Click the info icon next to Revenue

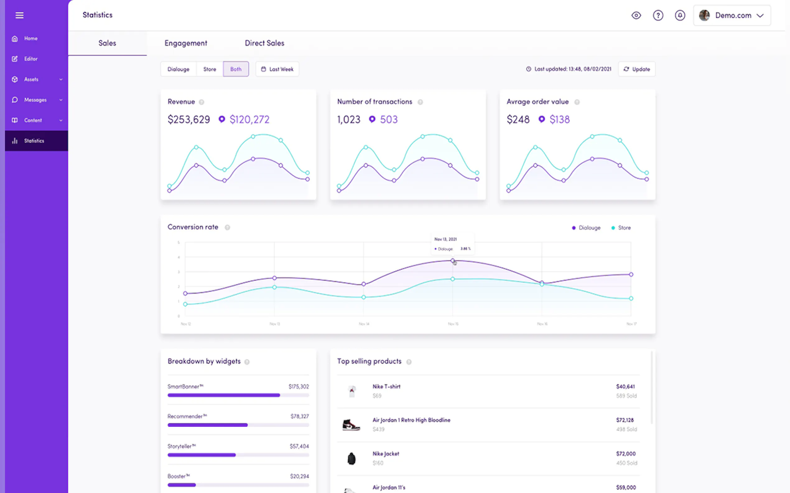(x=202, y=102)
